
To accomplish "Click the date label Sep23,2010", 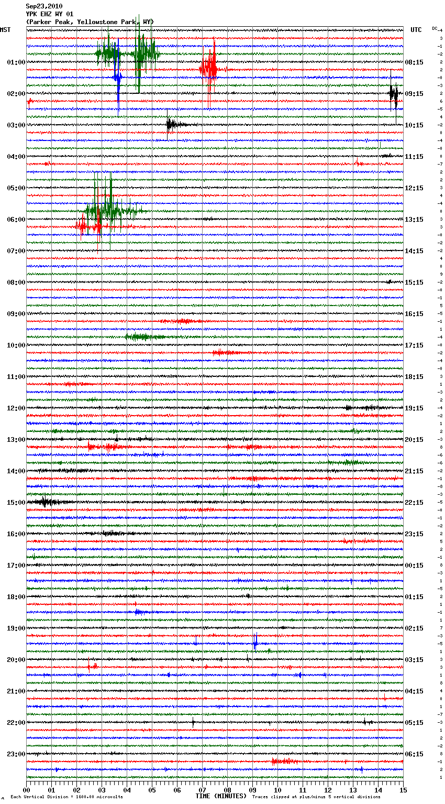I will pyautogui.click(x=44, y=6).
